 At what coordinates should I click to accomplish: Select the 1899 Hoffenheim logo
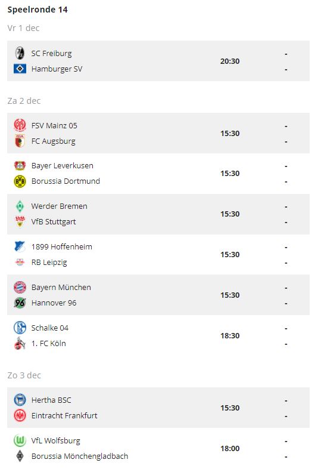[20, 246]
